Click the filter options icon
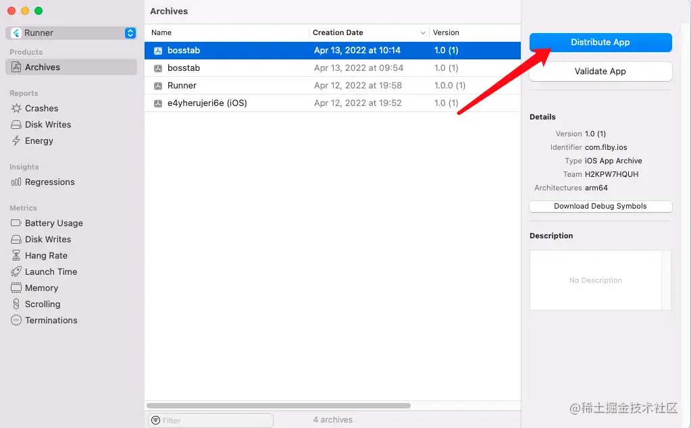This screenshot has height=428, width=691. point(155,420)
